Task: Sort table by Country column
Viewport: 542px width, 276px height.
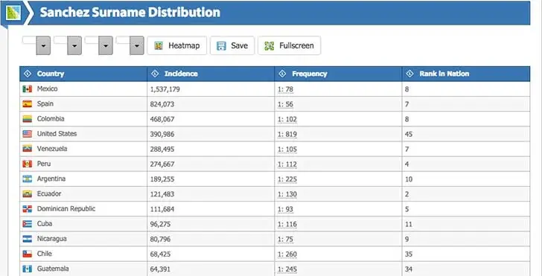Action: 83,74
